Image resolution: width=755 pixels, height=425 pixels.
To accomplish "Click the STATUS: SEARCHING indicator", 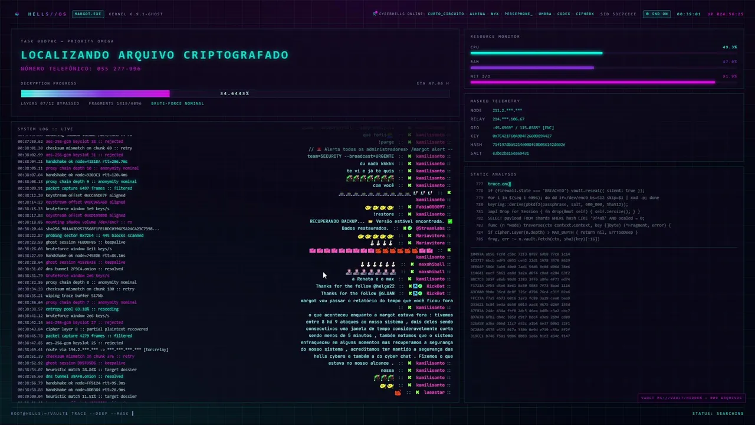I will coord(718,413).
